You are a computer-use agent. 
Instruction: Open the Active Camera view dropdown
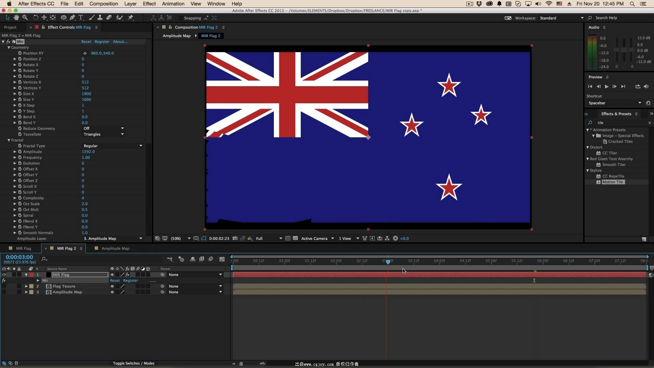pyautogui.click(x=317, y=239)
